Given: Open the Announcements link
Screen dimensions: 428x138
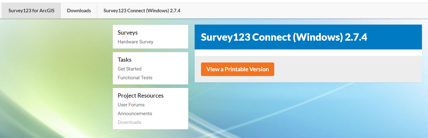Looking at the screenshot, I should point(135,114).
